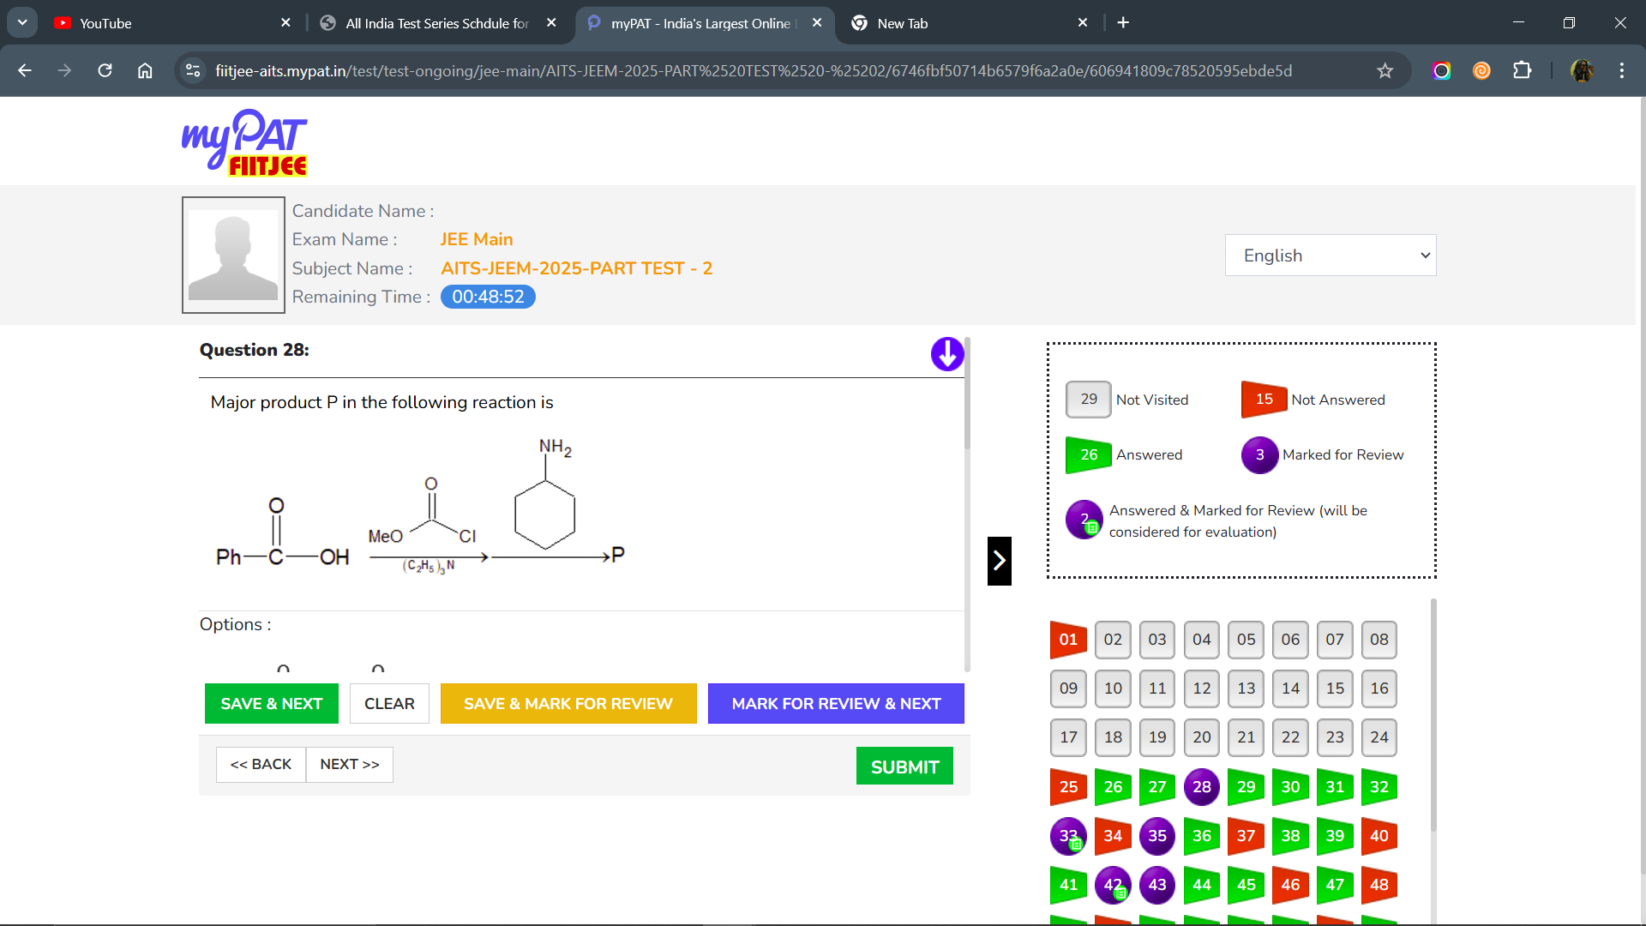The image size is (1646, 926).
Task: Go to next question with NEXT
Action: point(350,764)
